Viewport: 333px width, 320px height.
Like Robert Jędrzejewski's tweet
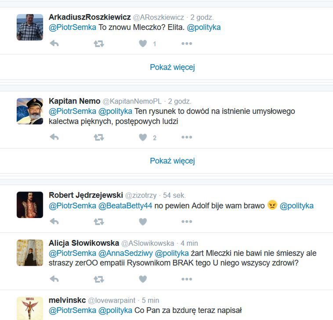point(143,222)
